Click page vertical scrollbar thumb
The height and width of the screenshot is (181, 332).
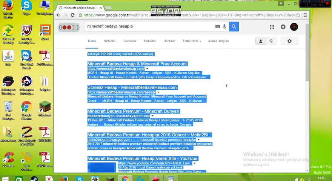[307, 52]
